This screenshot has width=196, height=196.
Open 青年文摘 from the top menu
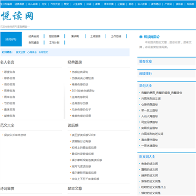[x=108, y=4]
